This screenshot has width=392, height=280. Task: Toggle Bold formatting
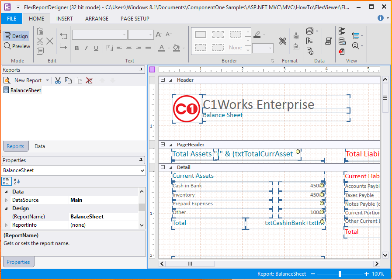[x=77, y=48]
